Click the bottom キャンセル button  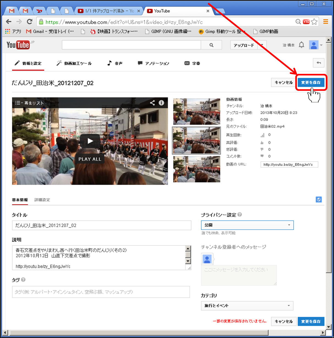pos(283,321)
